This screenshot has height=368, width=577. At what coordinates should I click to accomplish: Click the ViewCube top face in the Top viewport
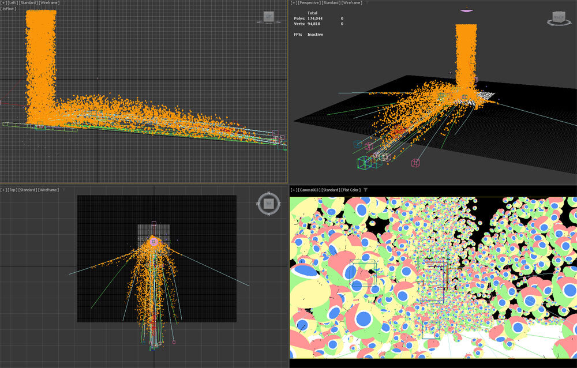coord(269,204)
